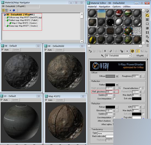
Task: Click the Make Preview icon
Action: tap(147, 32)
